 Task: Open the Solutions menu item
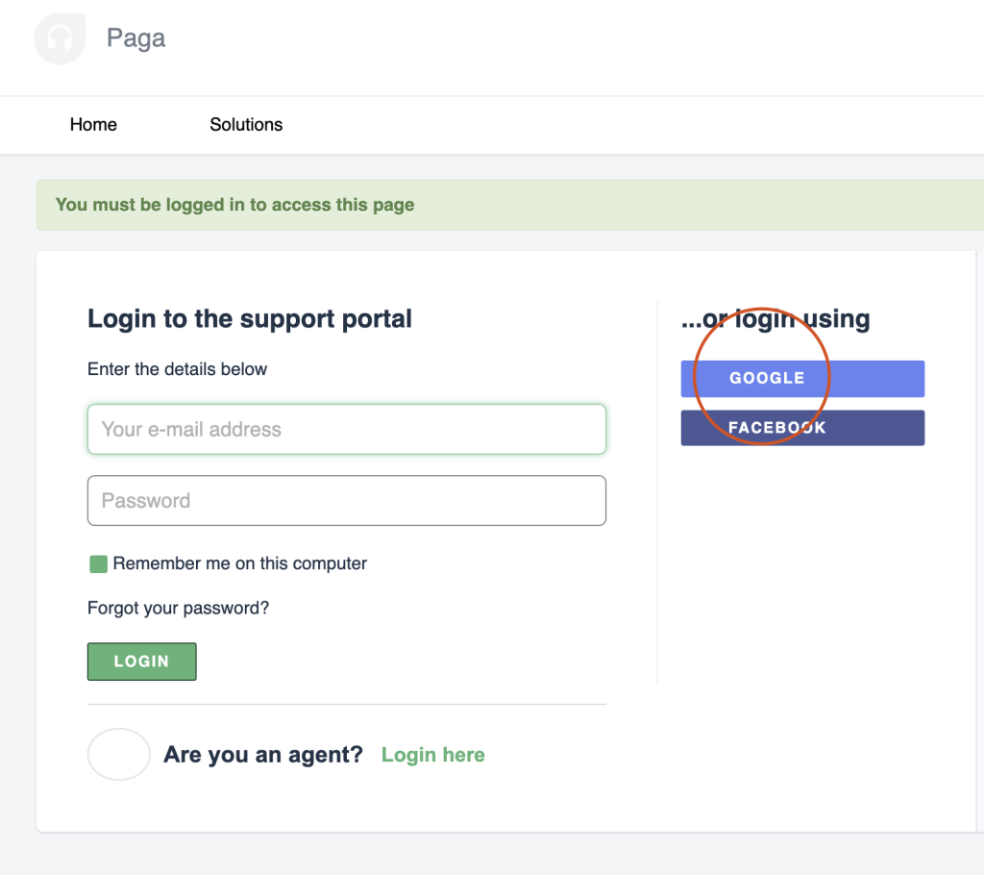246,124
